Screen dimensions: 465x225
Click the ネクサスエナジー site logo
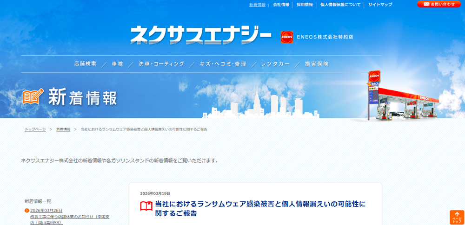tap(200, 35)
